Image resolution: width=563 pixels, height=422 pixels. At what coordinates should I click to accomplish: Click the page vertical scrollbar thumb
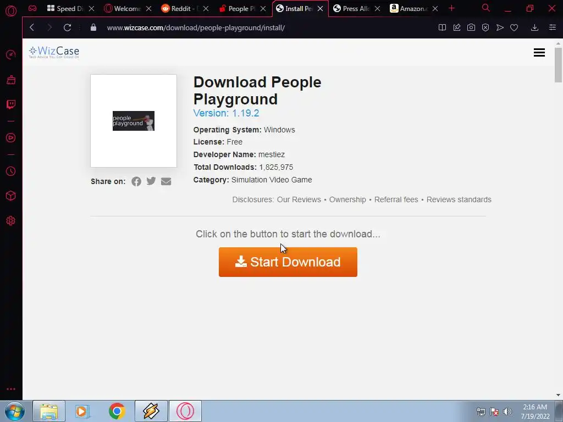pyautogui.click(x=558, y=65)
